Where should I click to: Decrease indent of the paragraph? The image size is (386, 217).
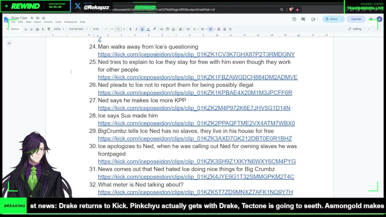(219, 29)
